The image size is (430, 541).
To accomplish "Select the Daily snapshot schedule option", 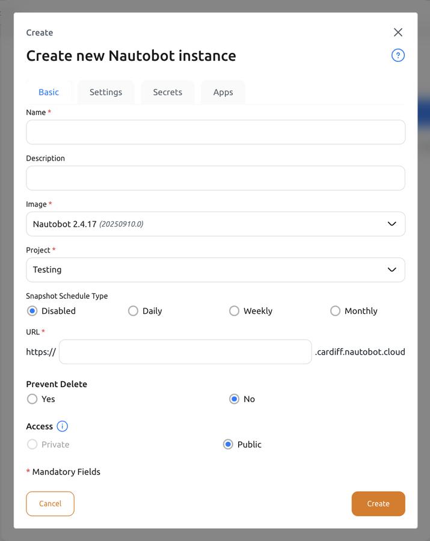I will click(x=132, y=311).
